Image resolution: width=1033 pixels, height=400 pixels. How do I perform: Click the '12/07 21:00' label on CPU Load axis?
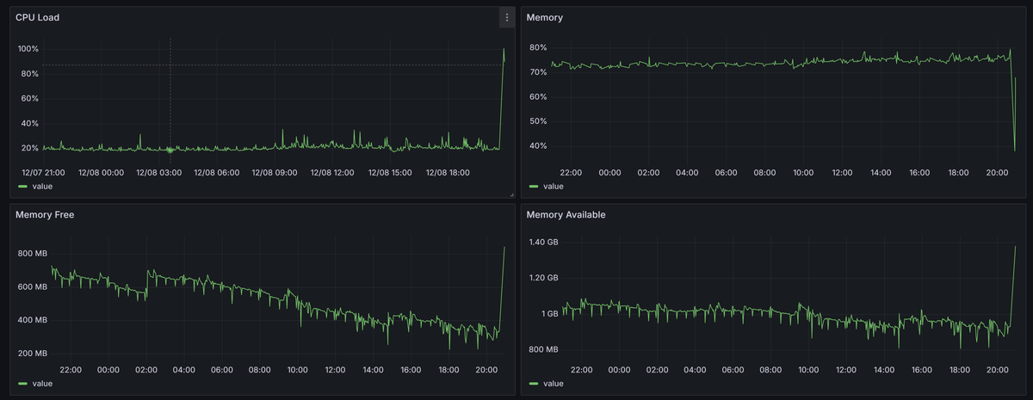[x=44, y=172]
